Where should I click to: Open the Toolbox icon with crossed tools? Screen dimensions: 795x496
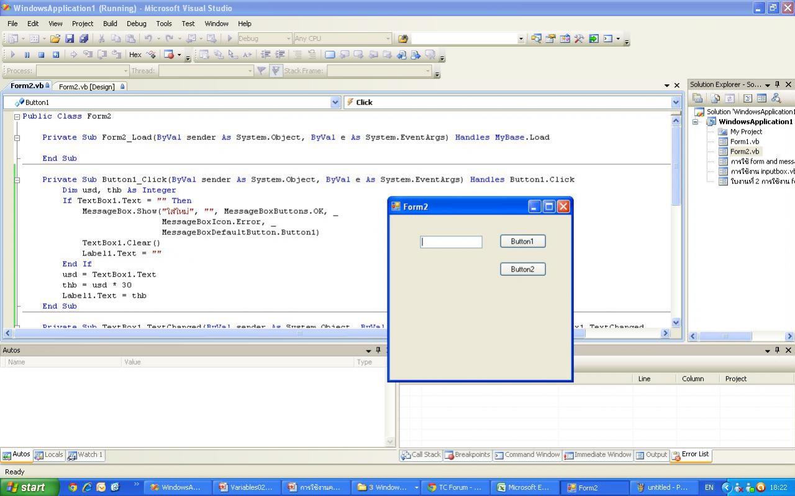coord(579,38)
